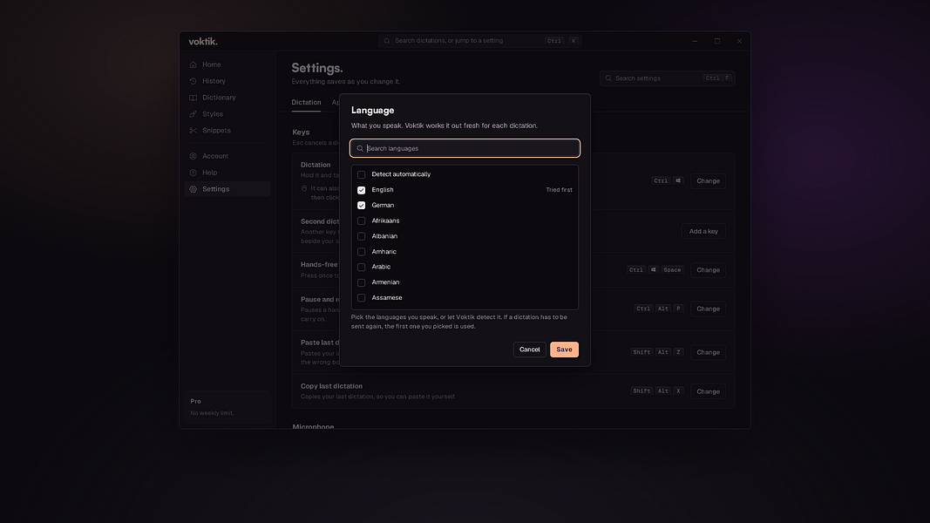Cancel the Language dialog
Screen dimensions: 930x523
pos(530,350)
